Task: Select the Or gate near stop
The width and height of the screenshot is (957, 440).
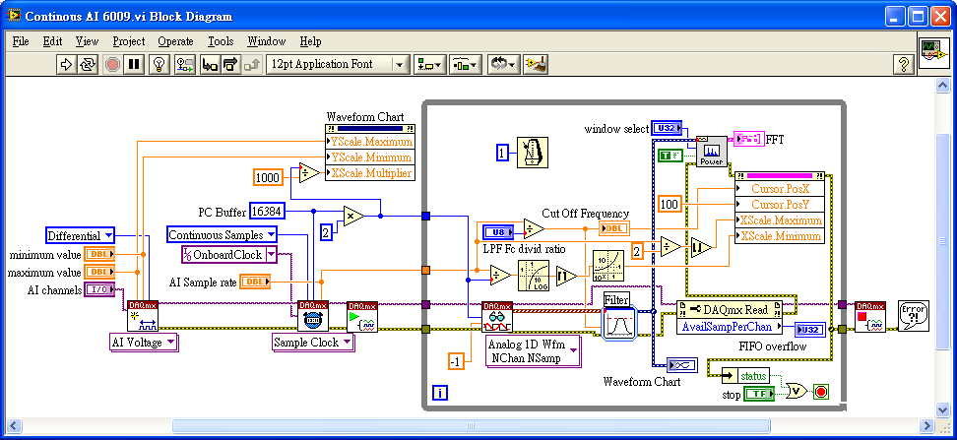Action: 796,391
